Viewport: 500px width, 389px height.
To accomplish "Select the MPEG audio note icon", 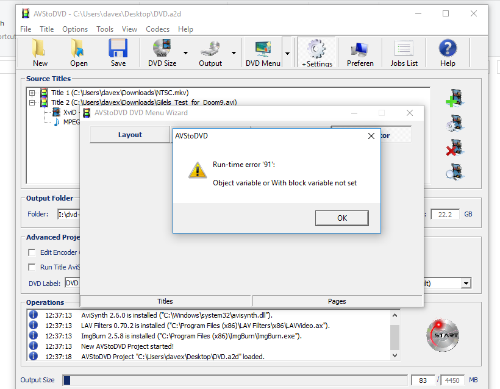I will [x=57, y=122].
